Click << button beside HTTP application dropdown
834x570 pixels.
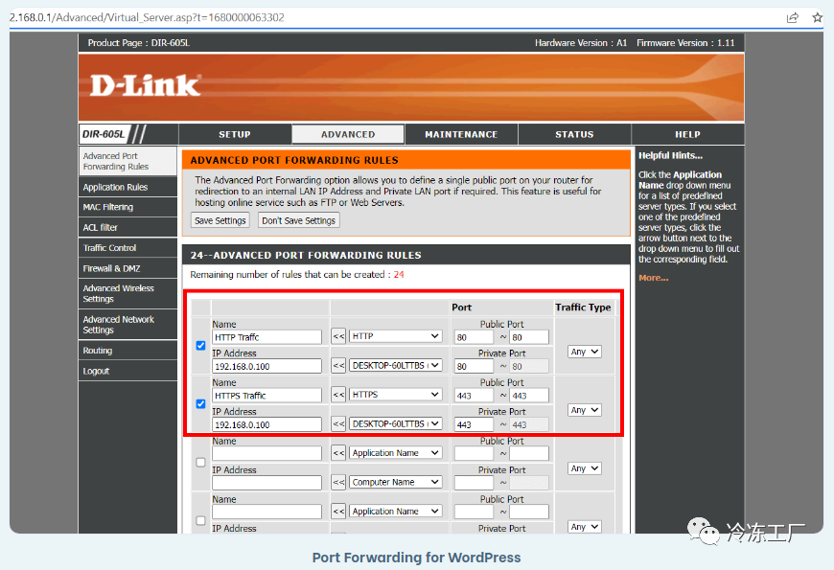338,336
